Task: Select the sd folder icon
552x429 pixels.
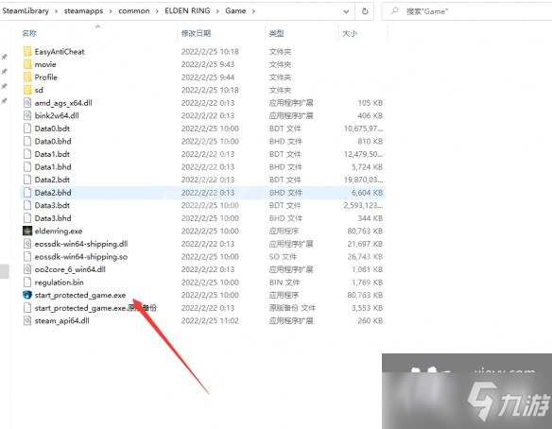Action: 27,90
